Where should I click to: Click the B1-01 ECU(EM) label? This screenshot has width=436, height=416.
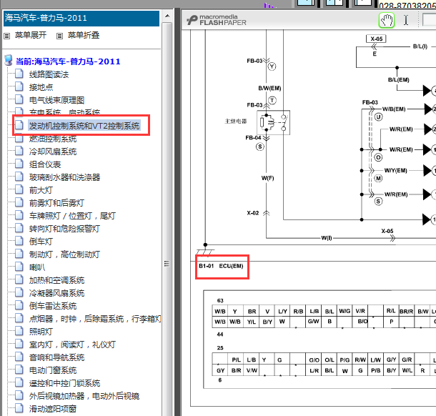(x=221, y=266)
